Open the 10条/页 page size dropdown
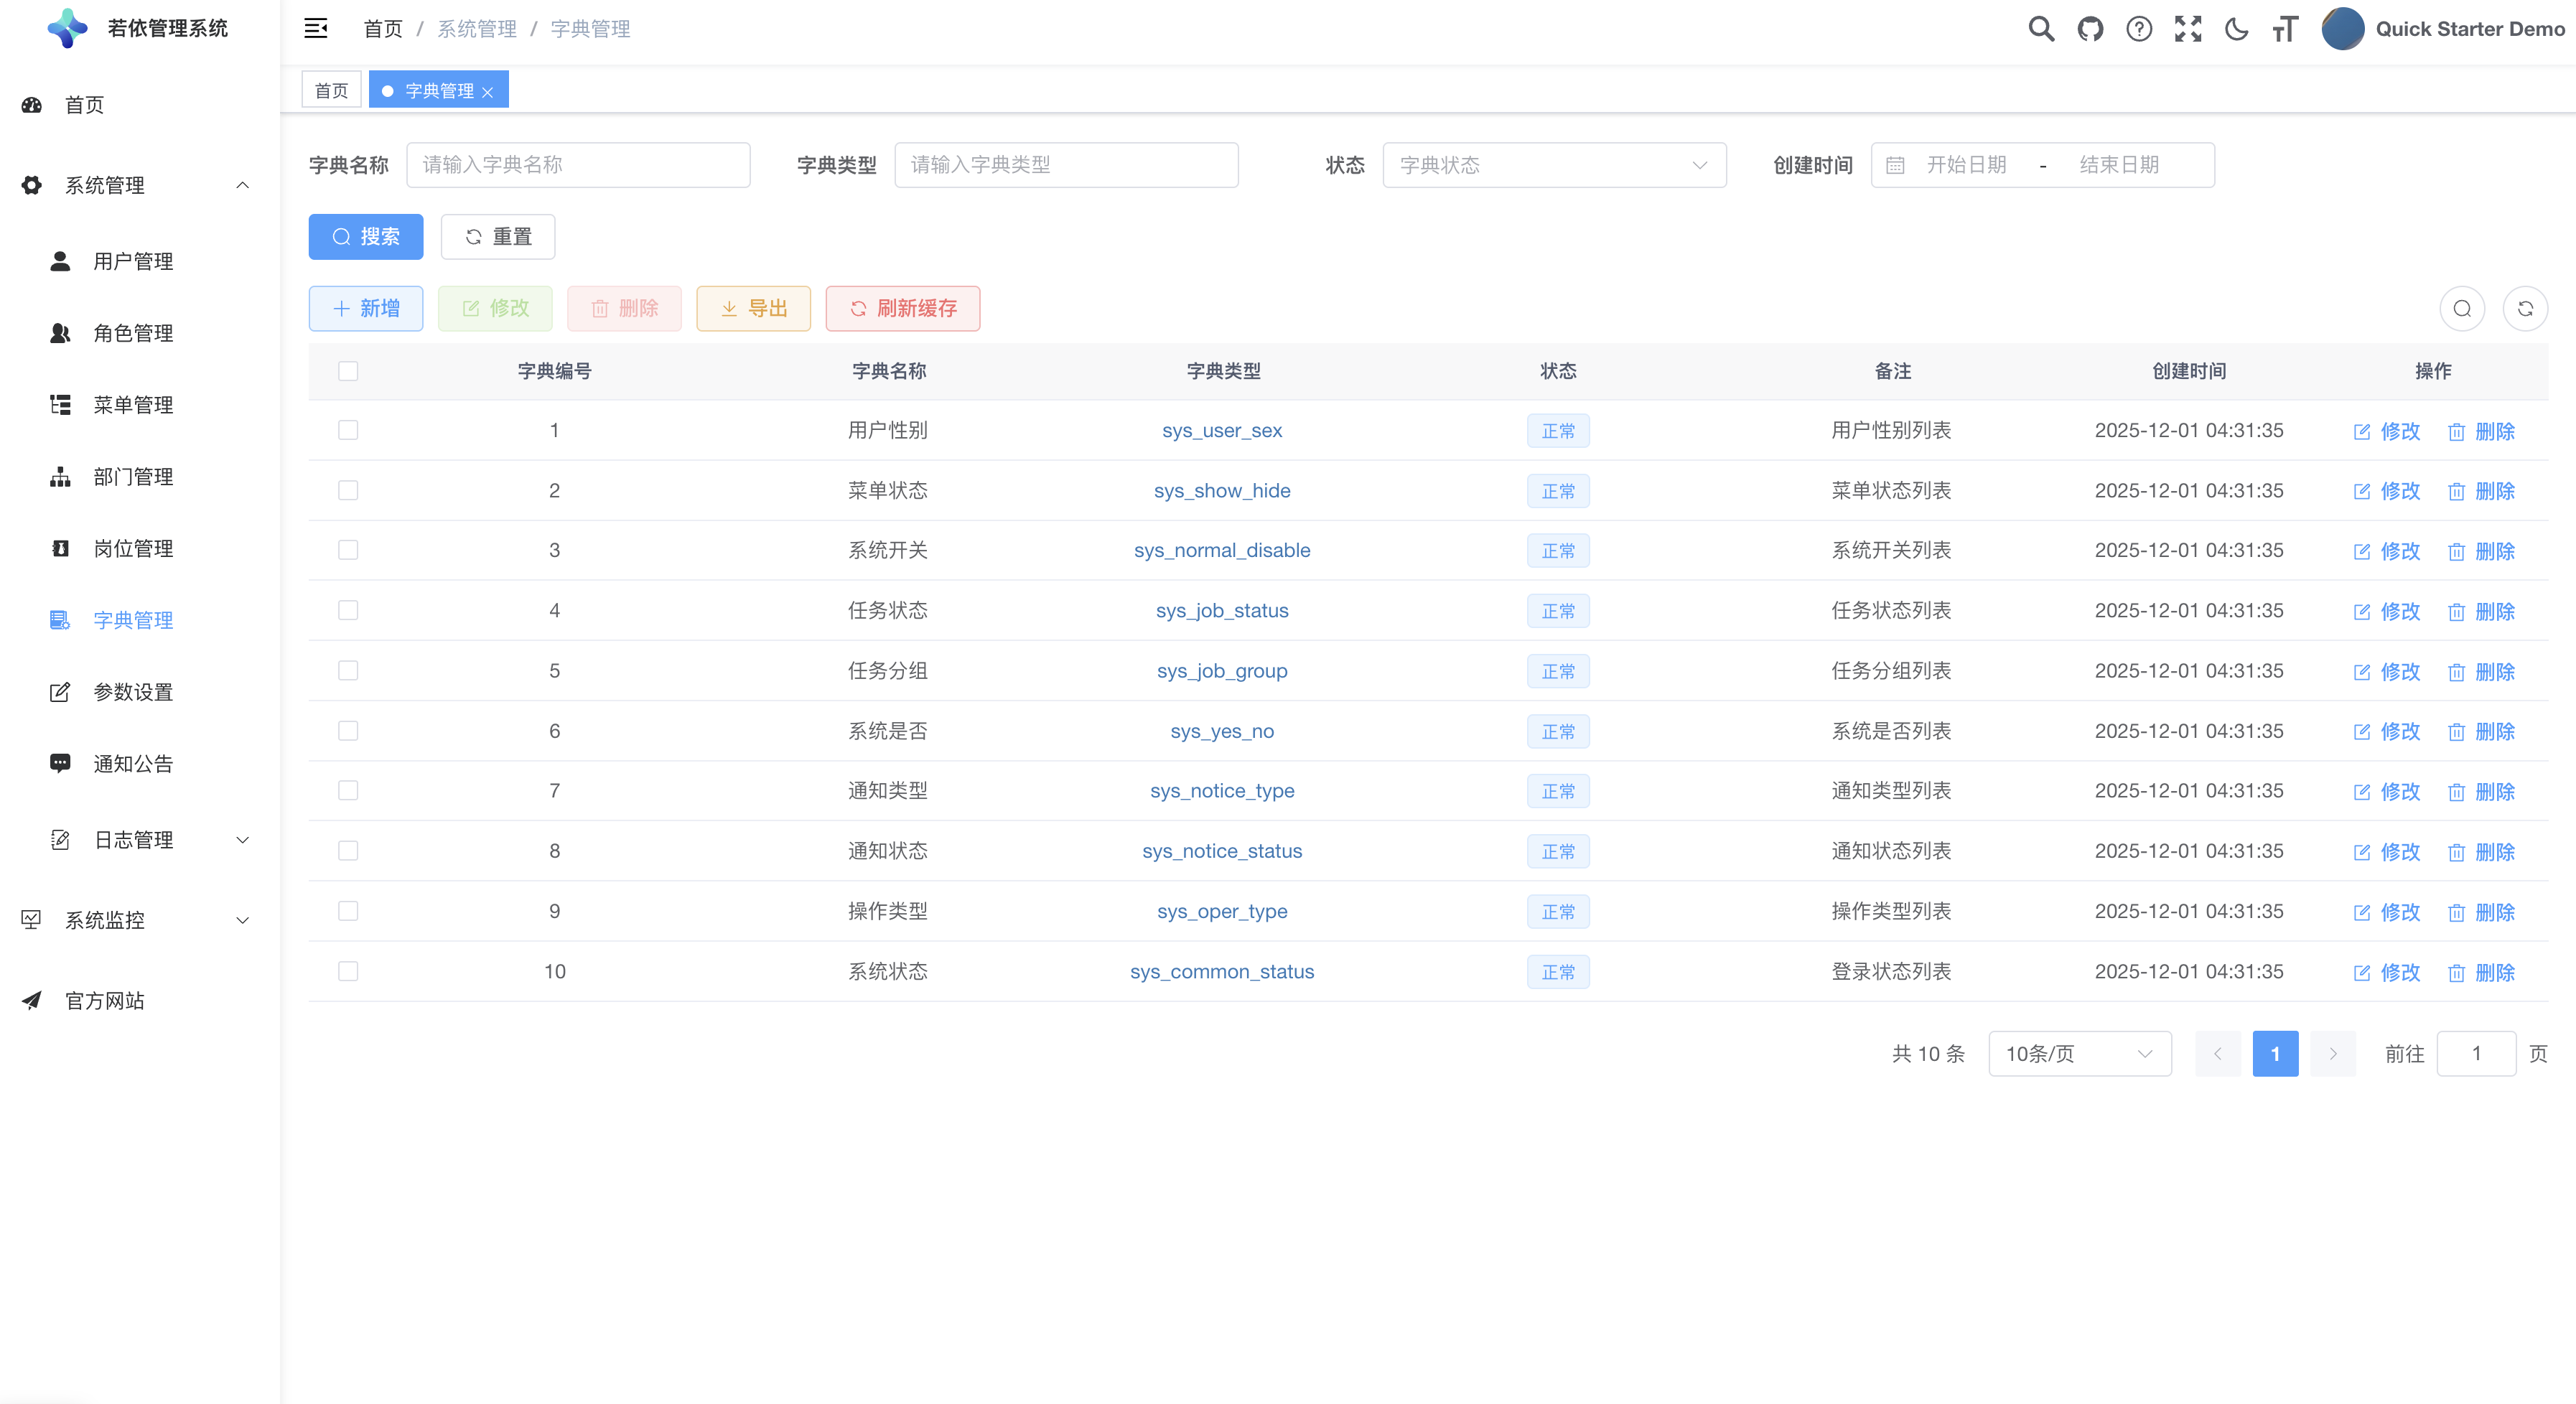 (2079, 1054)
